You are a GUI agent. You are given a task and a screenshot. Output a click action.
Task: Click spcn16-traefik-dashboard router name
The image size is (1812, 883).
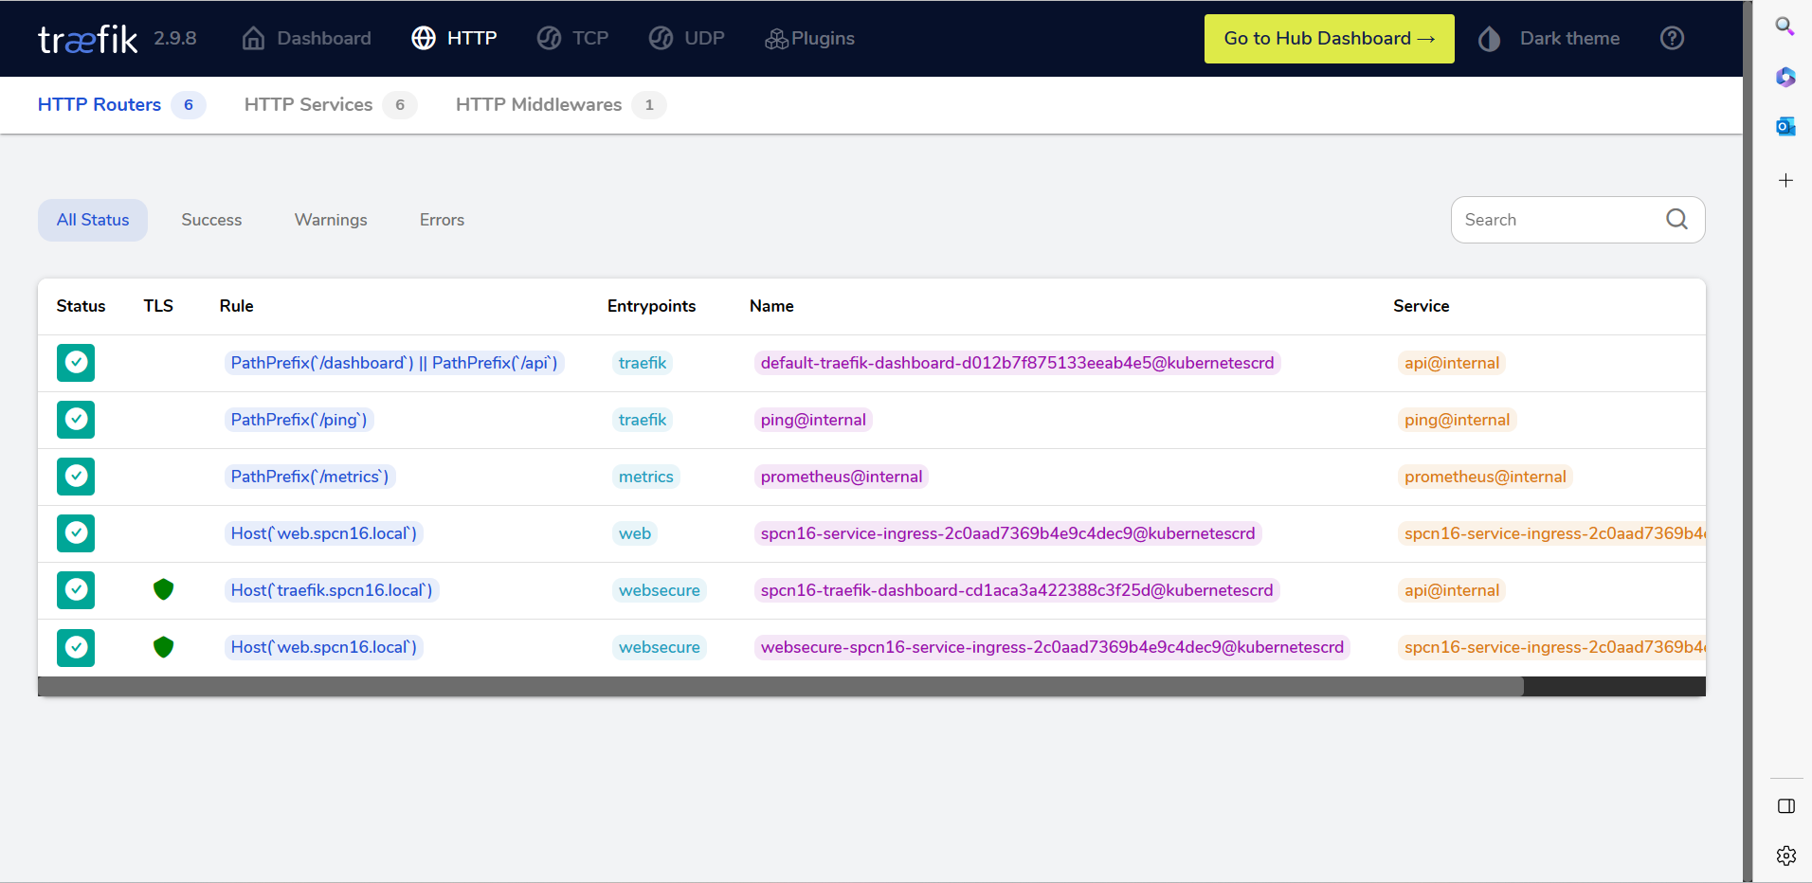(1017, 590)
